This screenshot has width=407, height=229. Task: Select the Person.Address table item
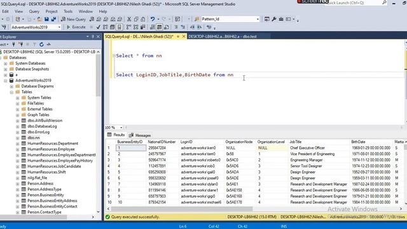[40, 184]
